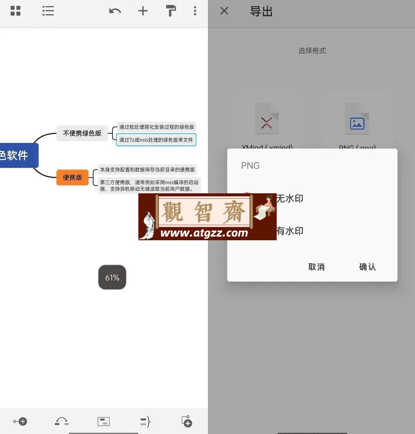This screenshot has width=415, height=434.
Task: Select the orange 便携版 topic node
Action: (72, 177)
